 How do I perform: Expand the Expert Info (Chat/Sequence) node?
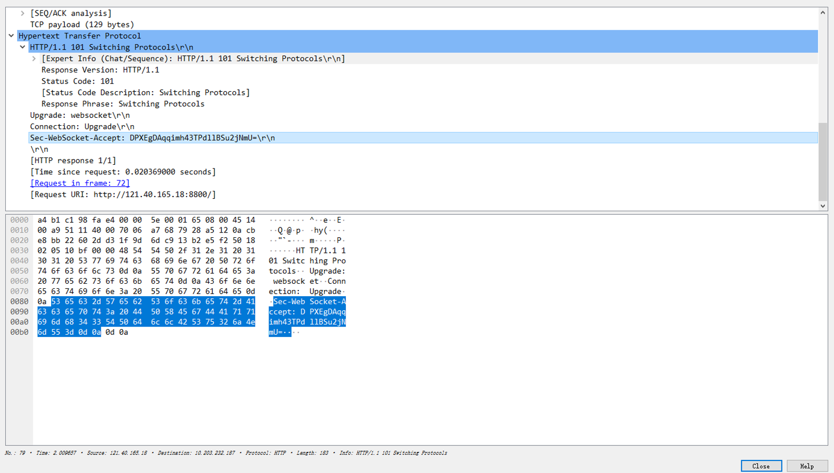click(34, 59)
